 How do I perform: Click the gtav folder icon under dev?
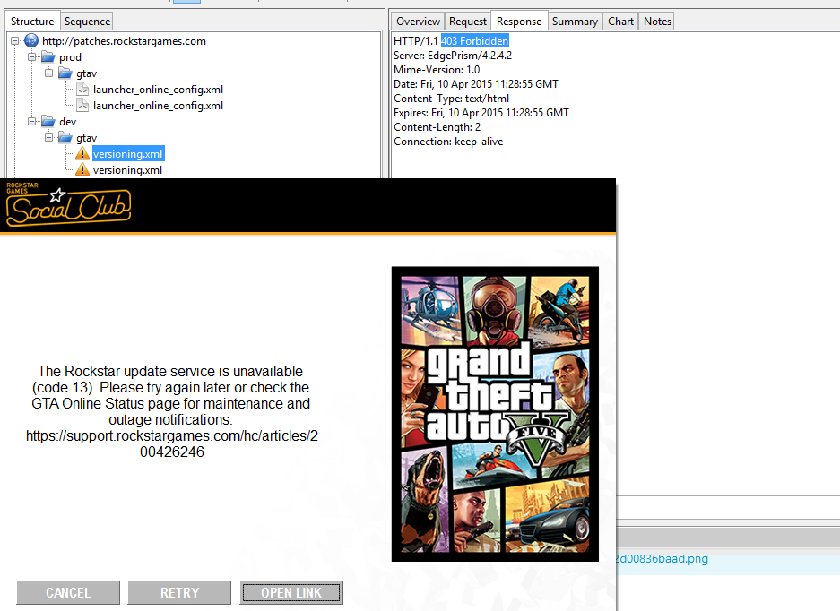click(65, 137)
